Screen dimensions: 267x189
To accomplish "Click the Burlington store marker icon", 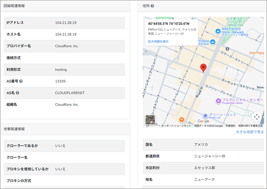I will point(212,42).
